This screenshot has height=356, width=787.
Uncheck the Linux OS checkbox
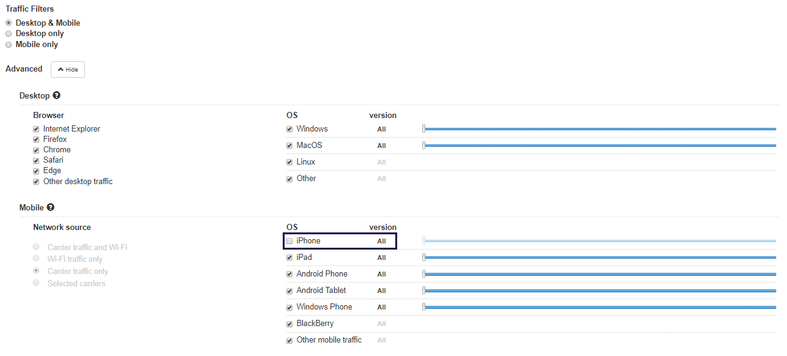click(x=289, y=162)
